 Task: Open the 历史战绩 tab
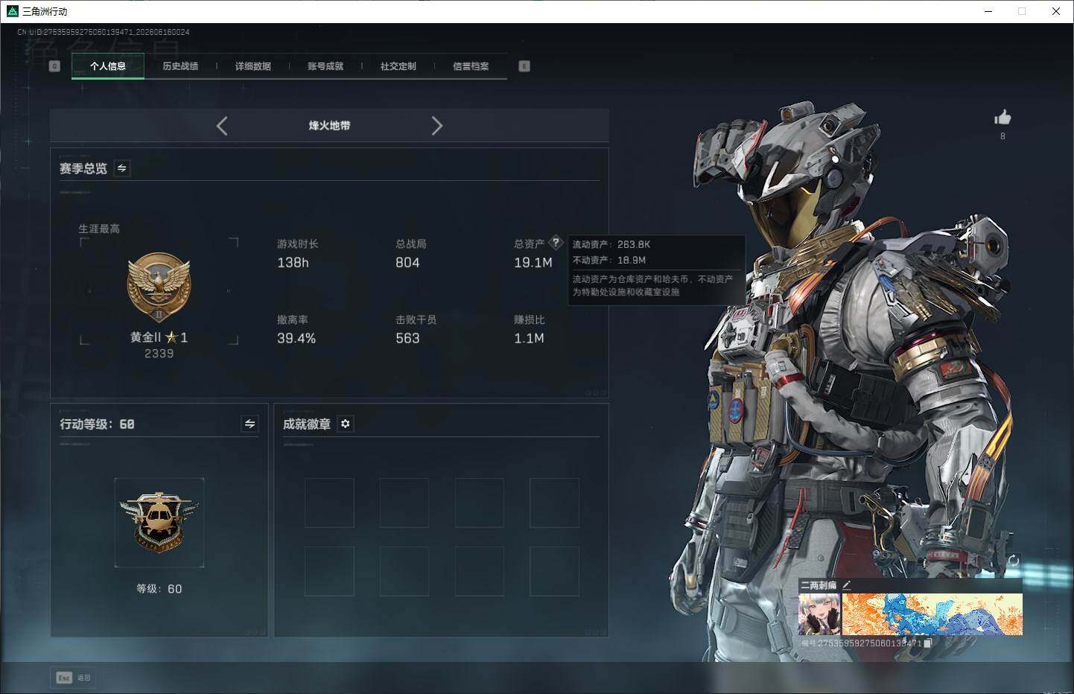pyautogui.click(x=180, y=66)
